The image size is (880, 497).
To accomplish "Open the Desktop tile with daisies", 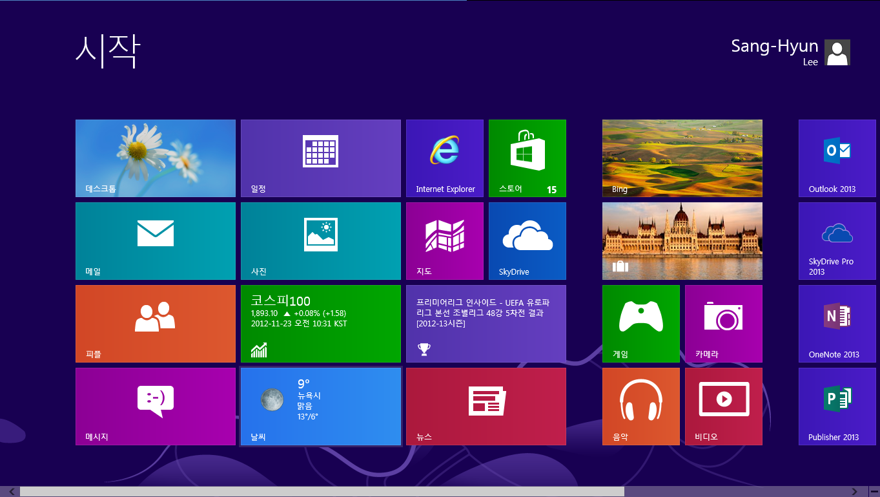I will pos(156,158).
